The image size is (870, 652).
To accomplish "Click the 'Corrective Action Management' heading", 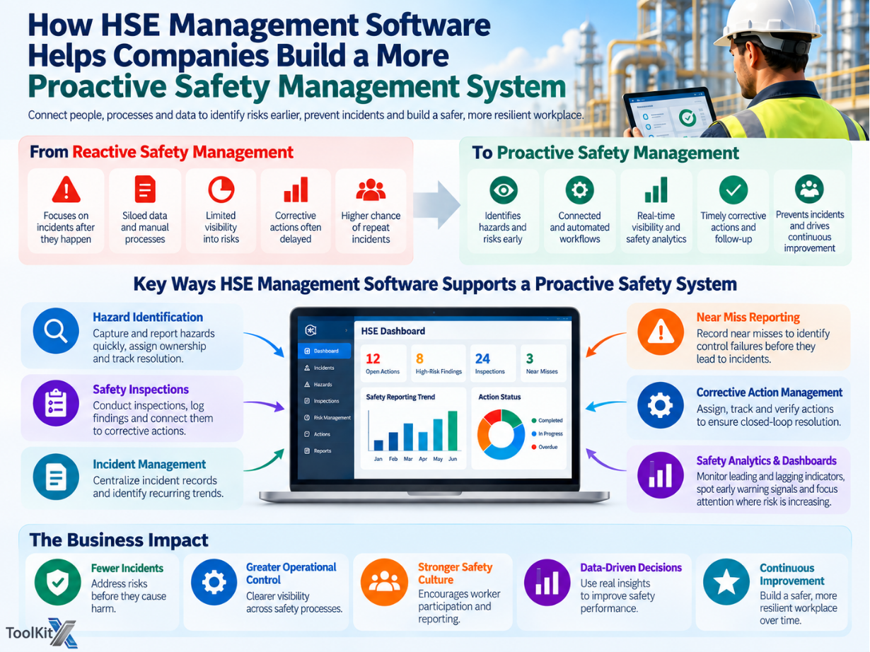I will click(x=770, y=392).
